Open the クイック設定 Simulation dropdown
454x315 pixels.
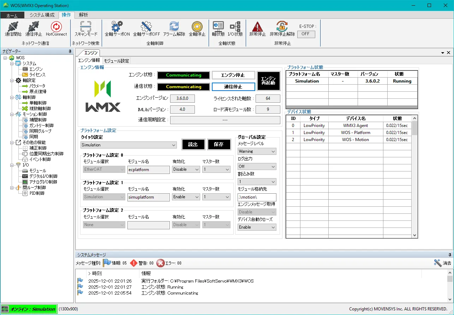point(129,145)
